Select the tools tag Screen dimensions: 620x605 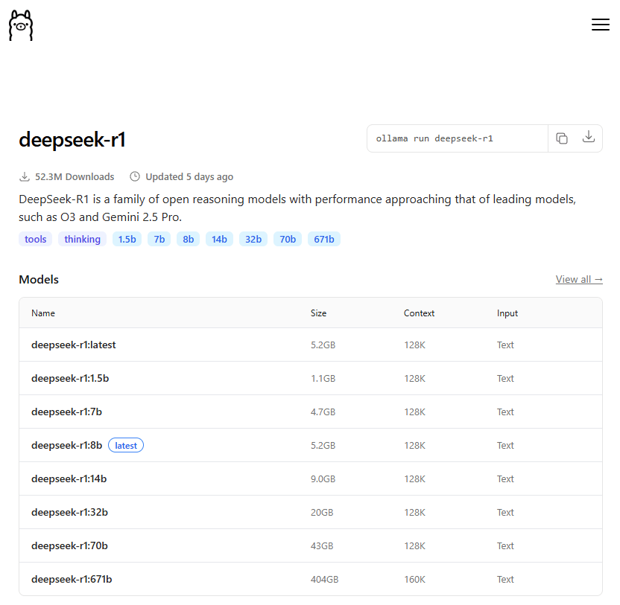(x=36, y=239)
